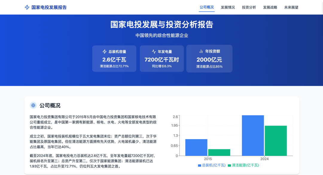The width and height of the screenshot is (323, 175).
Task: Click the lightning icon beside 总装机容量
Action: [105, 51]
